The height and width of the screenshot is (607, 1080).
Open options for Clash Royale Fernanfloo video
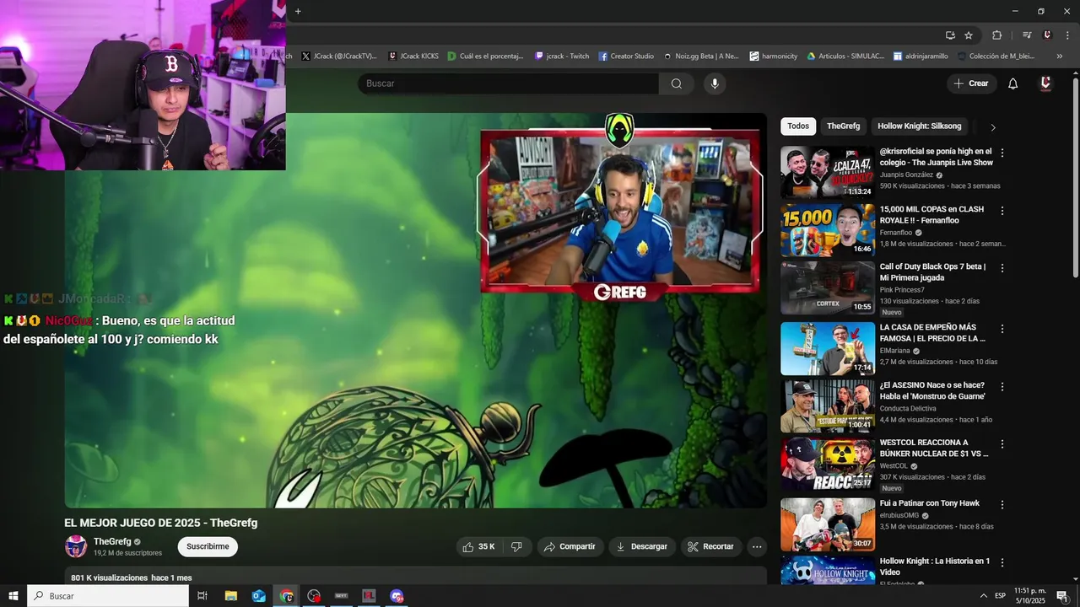[x=1002, y=210]
